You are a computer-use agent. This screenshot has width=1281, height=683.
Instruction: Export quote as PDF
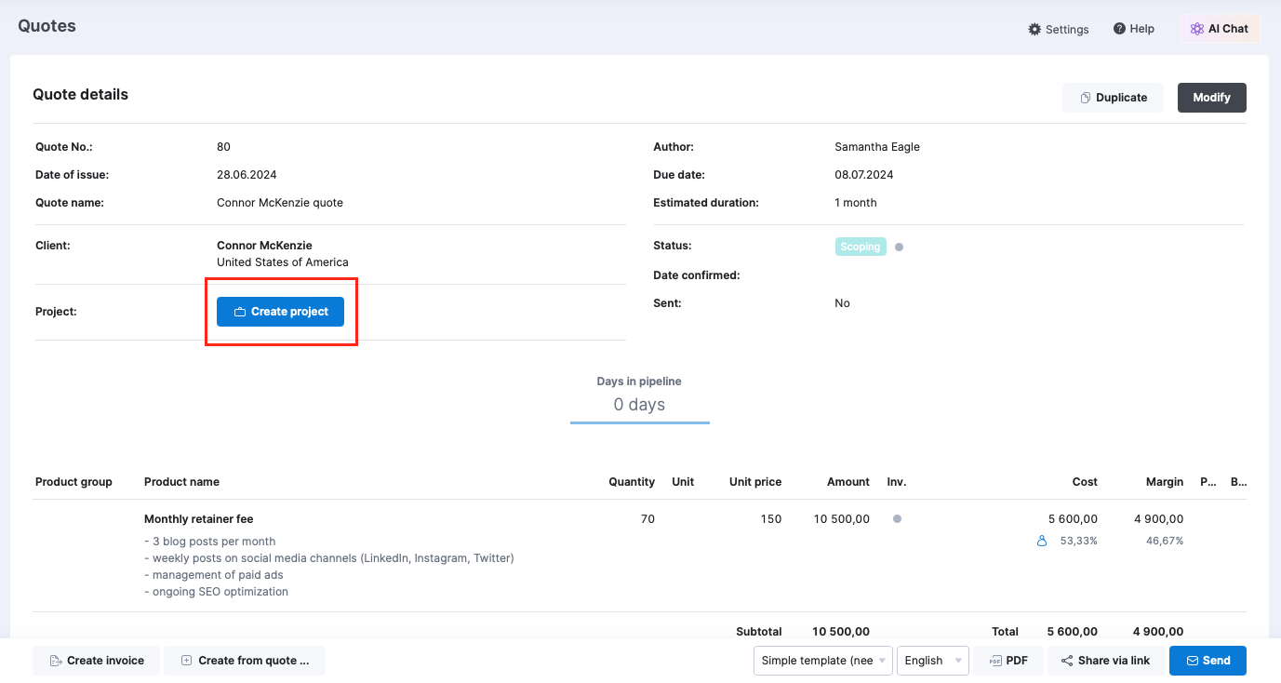[1008, 661]
